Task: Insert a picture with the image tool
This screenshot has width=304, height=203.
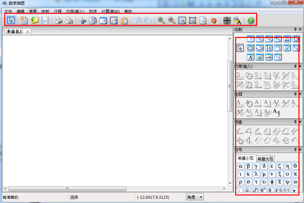Action: [x=260, y=57]
